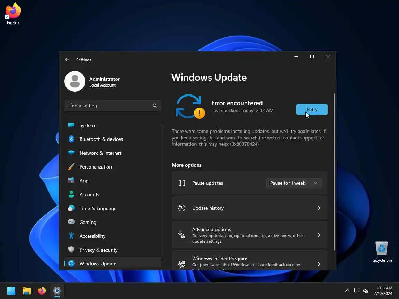
Task: Click the Settings gear in taskbar
Action: (x=57, y=291)
